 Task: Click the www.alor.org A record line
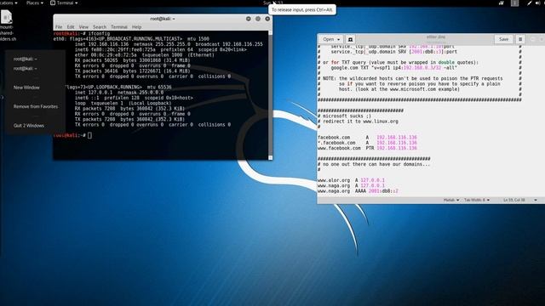click(351, 180)
